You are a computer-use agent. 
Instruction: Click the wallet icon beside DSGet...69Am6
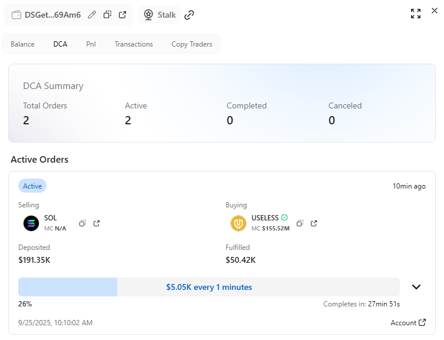click(x=16, y=15)
